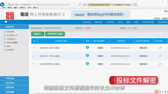Expand the 详细评审 sidebar section
The image size is (168, 94).
pos(14,87)
